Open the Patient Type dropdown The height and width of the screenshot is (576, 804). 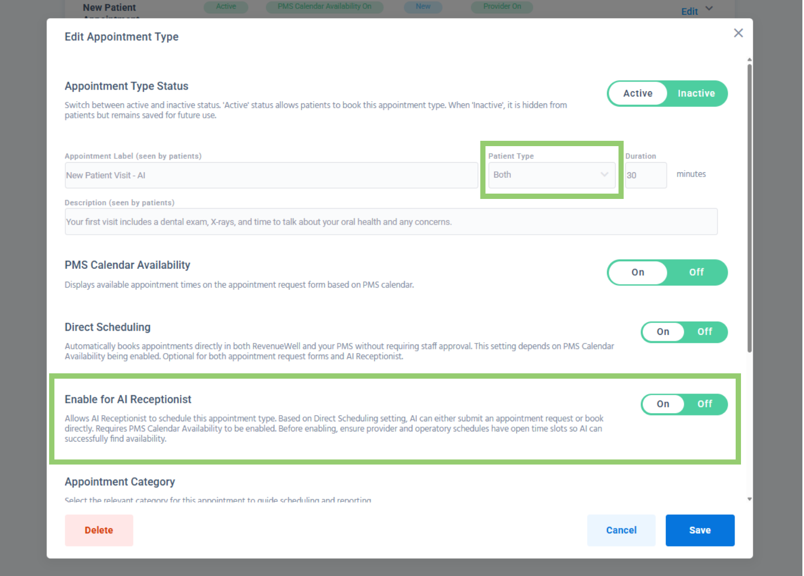(551, 175)
